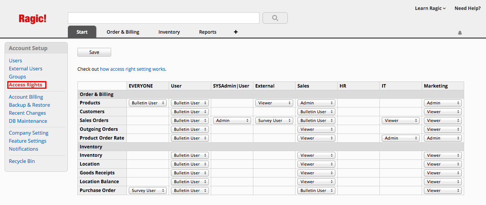The height and width of the screenshot is (205, 486).
Task: Open the Inventory tab
Action: [x=169, y=32]
